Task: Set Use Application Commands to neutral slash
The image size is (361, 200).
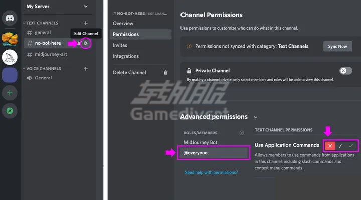Action: coord(340,146)
